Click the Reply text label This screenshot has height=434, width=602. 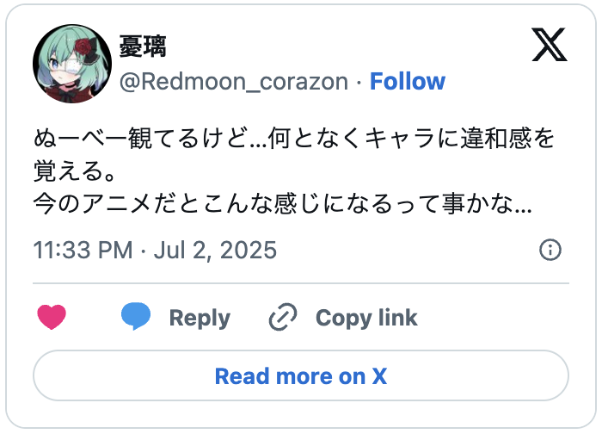200,318
